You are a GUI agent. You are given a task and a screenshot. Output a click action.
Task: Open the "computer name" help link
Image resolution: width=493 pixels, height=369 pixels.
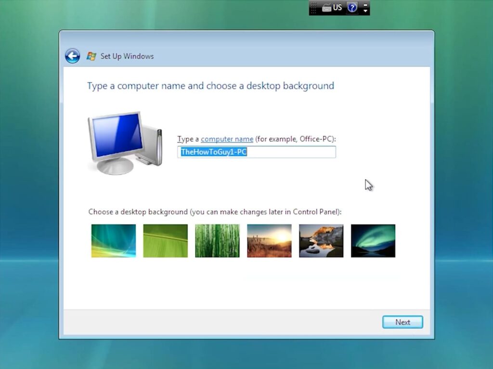coord(227,139)
